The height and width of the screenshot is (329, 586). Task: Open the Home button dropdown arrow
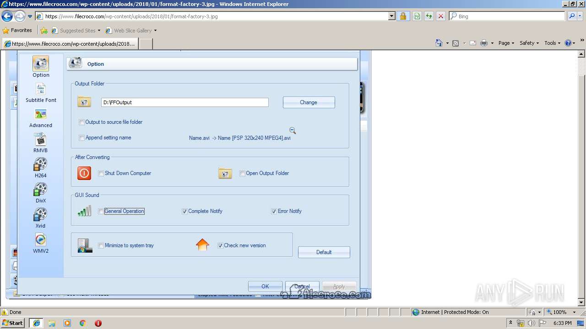coord(447,43)
